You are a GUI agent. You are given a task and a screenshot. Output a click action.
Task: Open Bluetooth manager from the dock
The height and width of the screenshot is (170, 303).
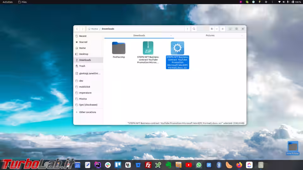point(219,165)
